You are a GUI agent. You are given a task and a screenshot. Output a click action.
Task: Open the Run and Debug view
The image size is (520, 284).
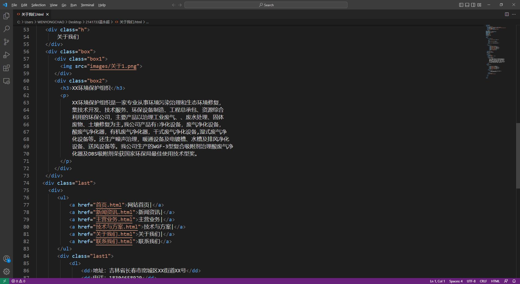pyautogui.click(x=6, y=55)
